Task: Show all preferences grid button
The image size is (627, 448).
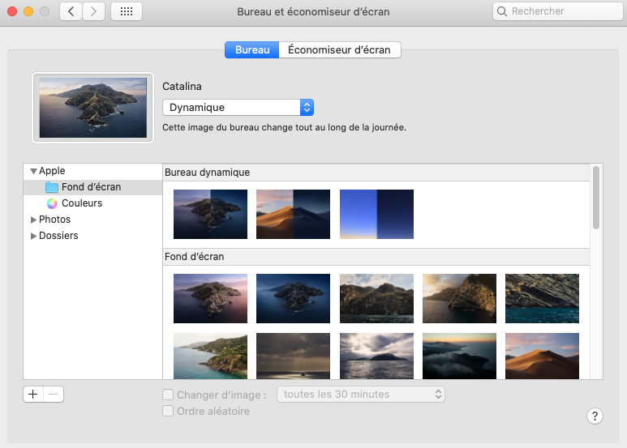Action: pyautogui.click(x=127, y=11)
